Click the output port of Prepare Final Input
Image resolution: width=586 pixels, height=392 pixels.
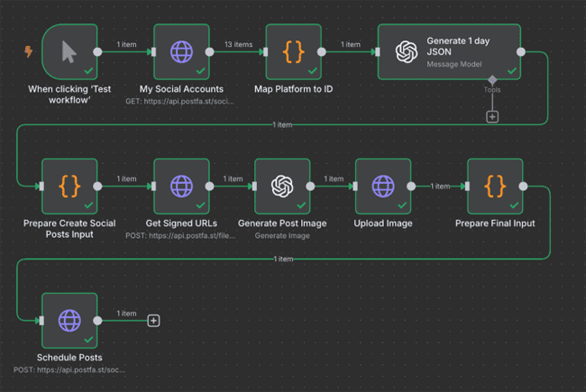pos(523,187)
